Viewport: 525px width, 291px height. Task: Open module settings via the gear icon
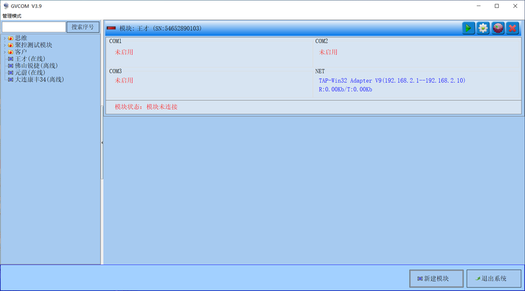pos(483,28)
